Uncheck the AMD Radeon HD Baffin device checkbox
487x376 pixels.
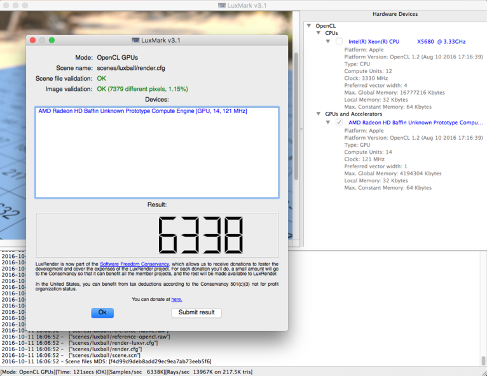pyautogui.click(x=339, y=122)
